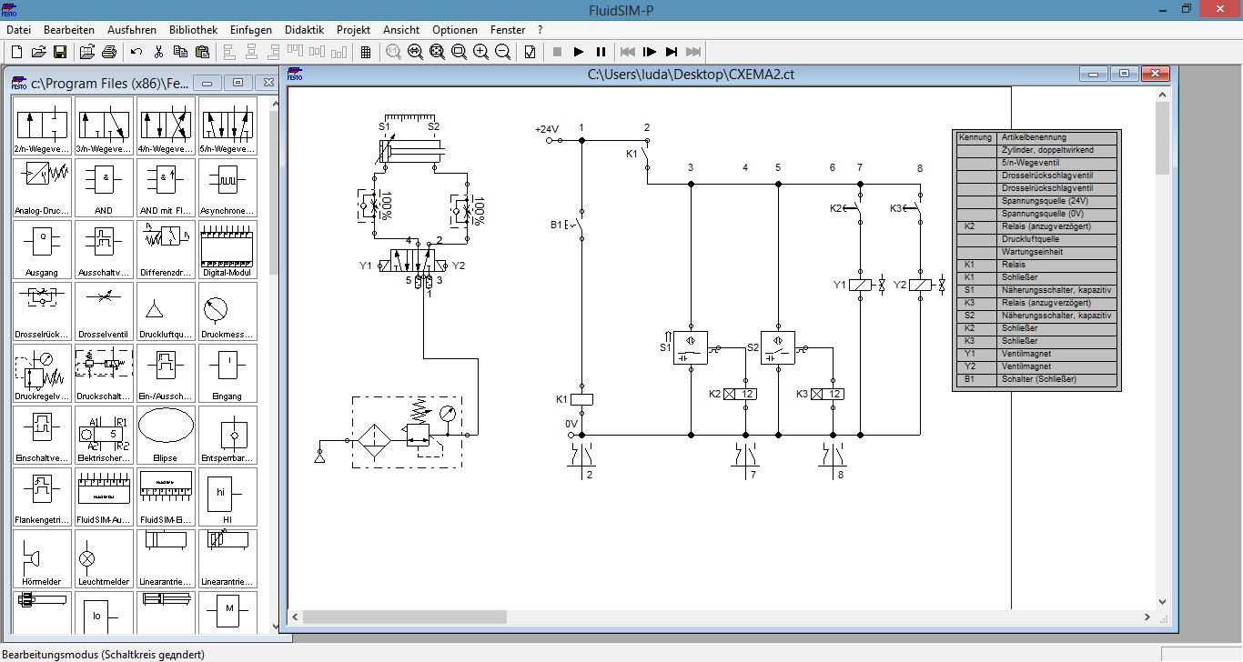Select the HI logic component
The height and width of the screenshot is (662, 1243).
(x=227, y=496)
